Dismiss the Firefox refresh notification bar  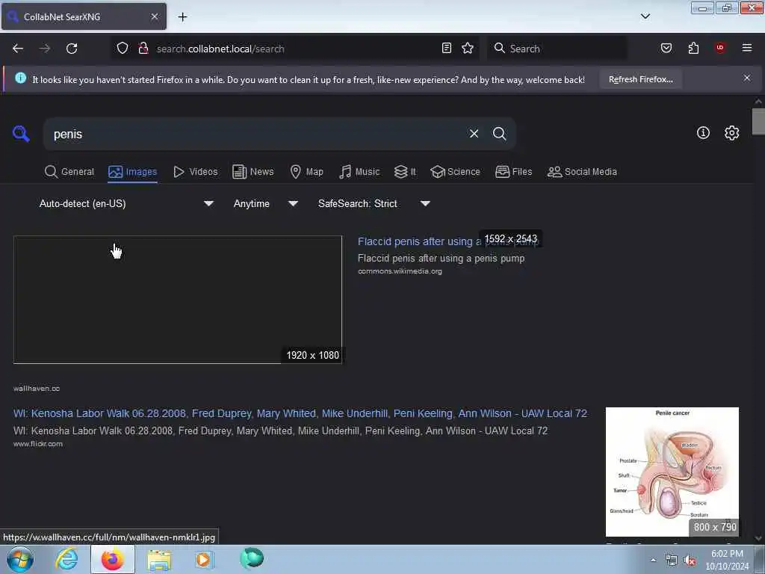747,78
